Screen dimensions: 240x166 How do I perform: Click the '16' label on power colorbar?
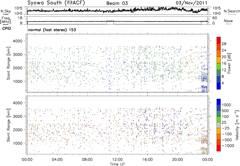coord(224,64)
